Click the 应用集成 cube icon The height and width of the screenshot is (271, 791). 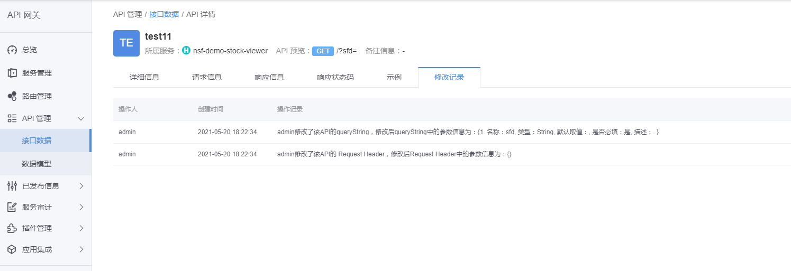click(x=12, y=249)
